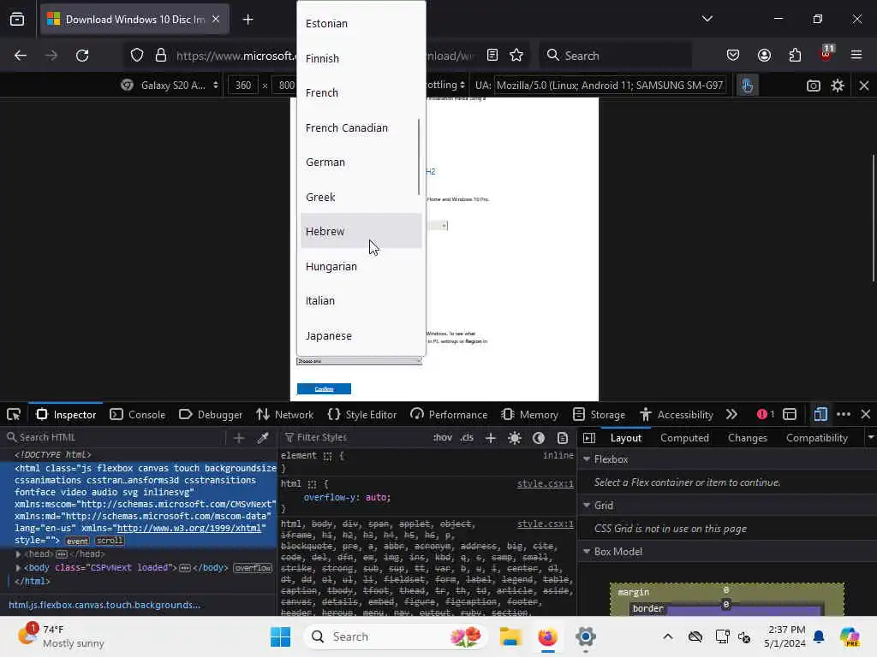The height and width of the screenshot is (657, 877).
Task: Grab a color with eyedropper
Action: point(263,438)
